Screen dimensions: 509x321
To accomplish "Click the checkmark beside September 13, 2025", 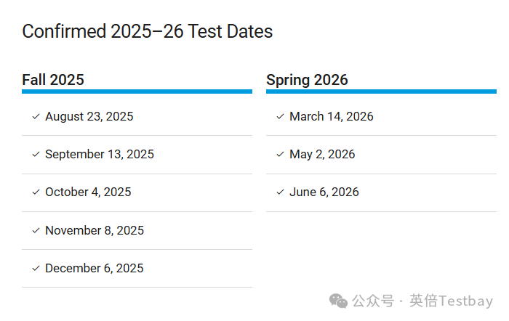I will click(36, 155).
